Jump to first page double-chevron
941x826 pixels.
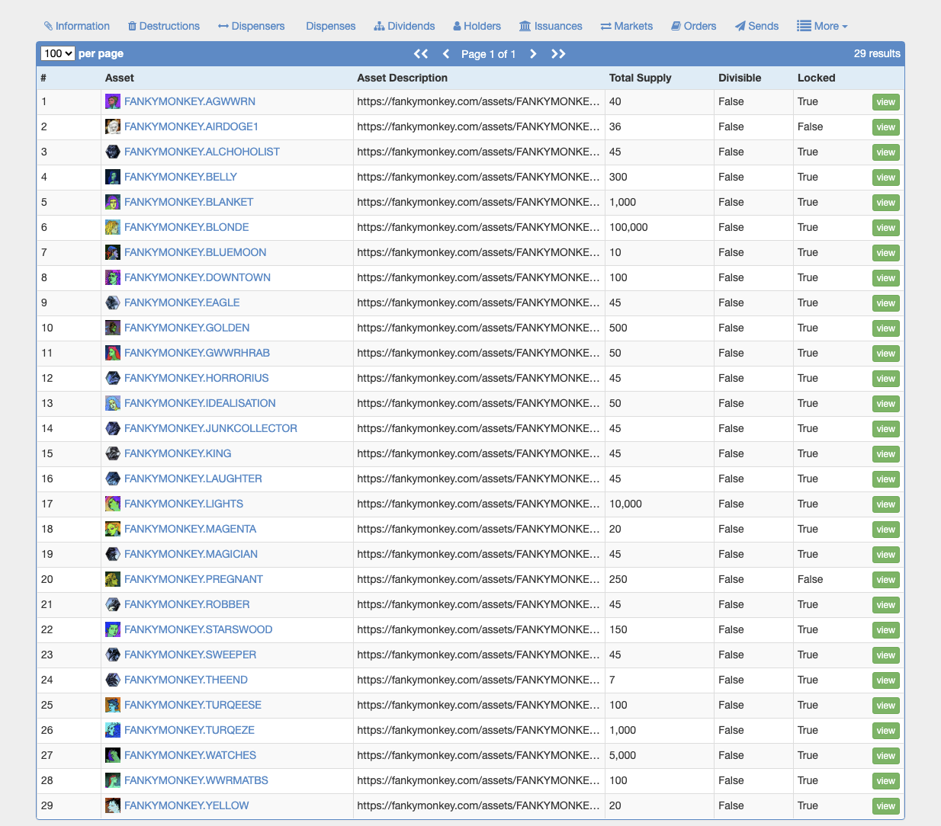[421, 53]
